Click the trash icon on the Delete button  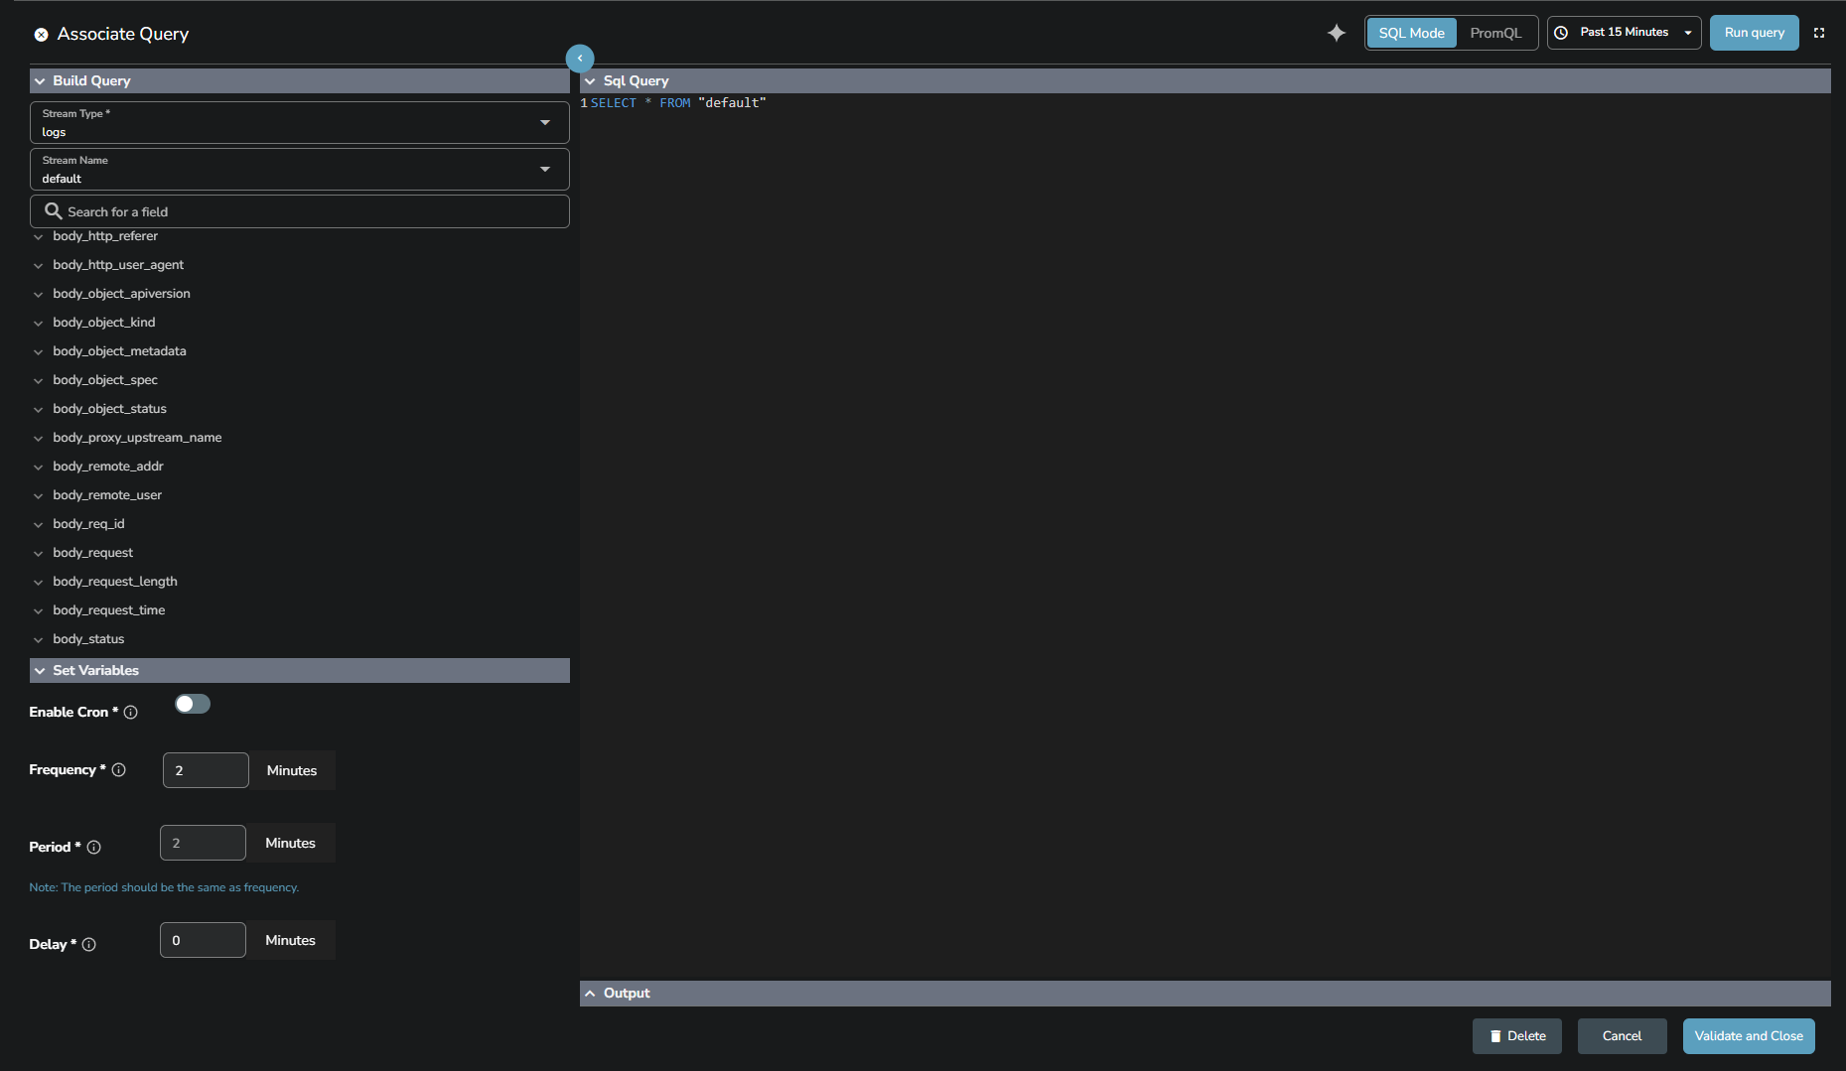click(x=1495, y=1035)
